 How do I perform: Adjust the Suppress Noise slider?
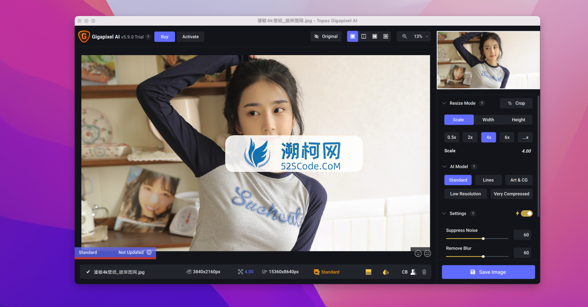point(477,239)
